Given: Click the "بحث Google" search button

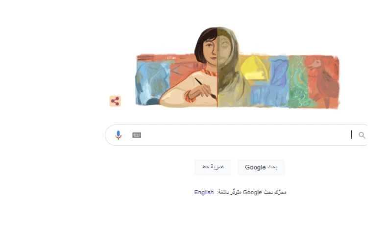Looking at the screenshot, I should pyautogui.click(x=261, y=167).
